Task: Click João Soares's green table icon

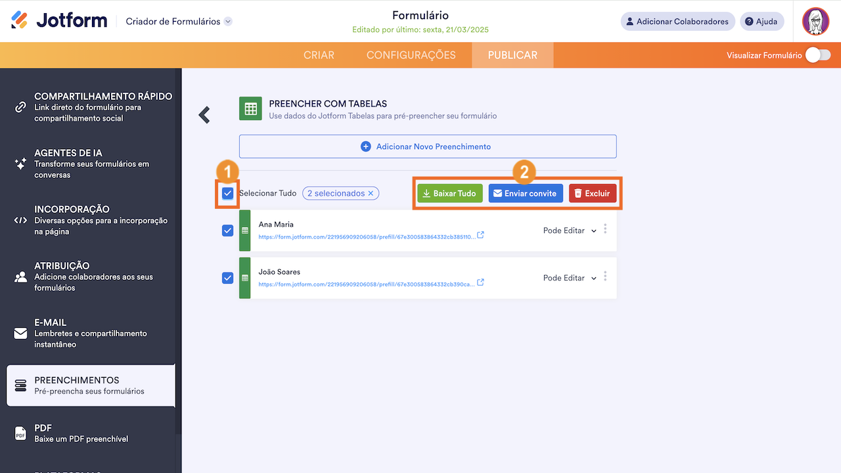Action: pos(245,278)
